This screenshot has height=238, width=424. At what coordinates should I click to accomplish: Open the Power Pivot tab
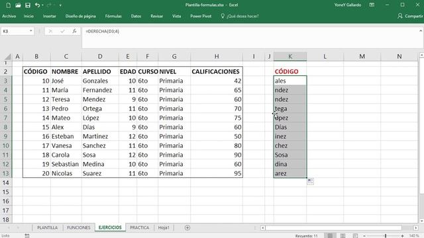coord(201,16)
